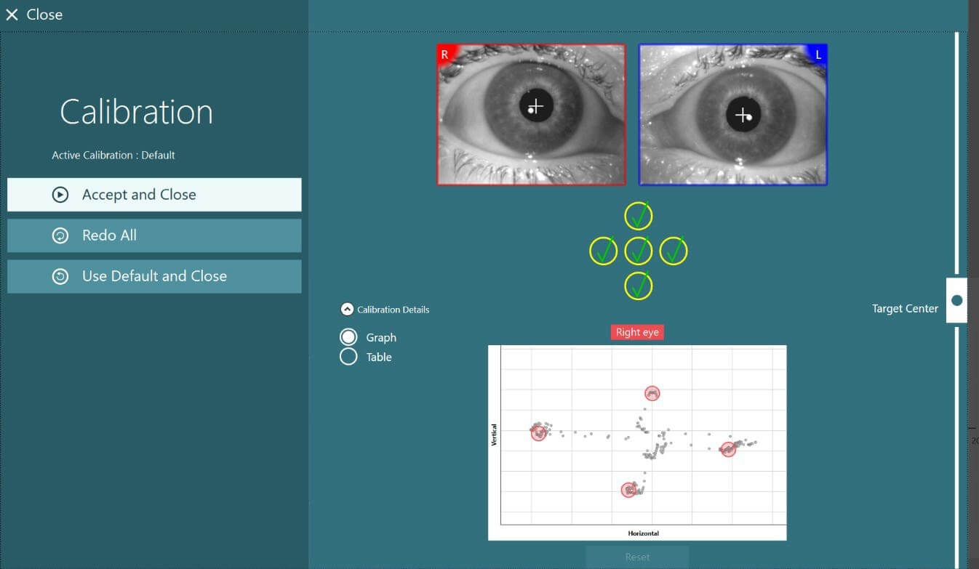
Task: Select the right calibration point checkmark
Action: [x=673, y=251]
